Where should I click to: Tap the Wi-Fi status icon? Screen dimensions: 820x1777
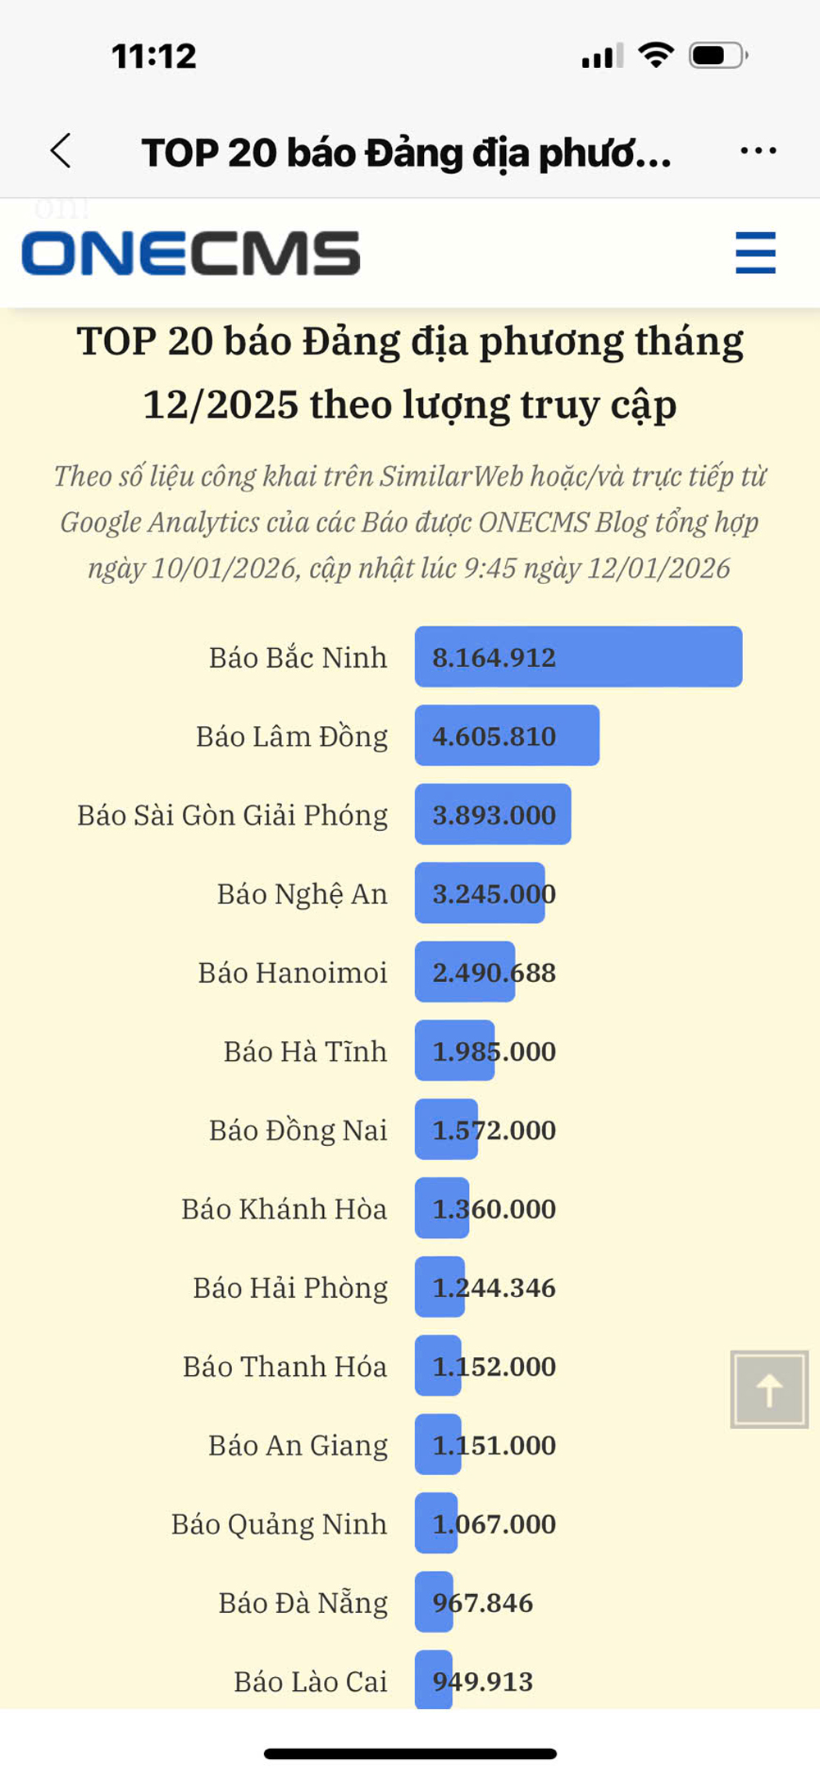tap(656, 56)
